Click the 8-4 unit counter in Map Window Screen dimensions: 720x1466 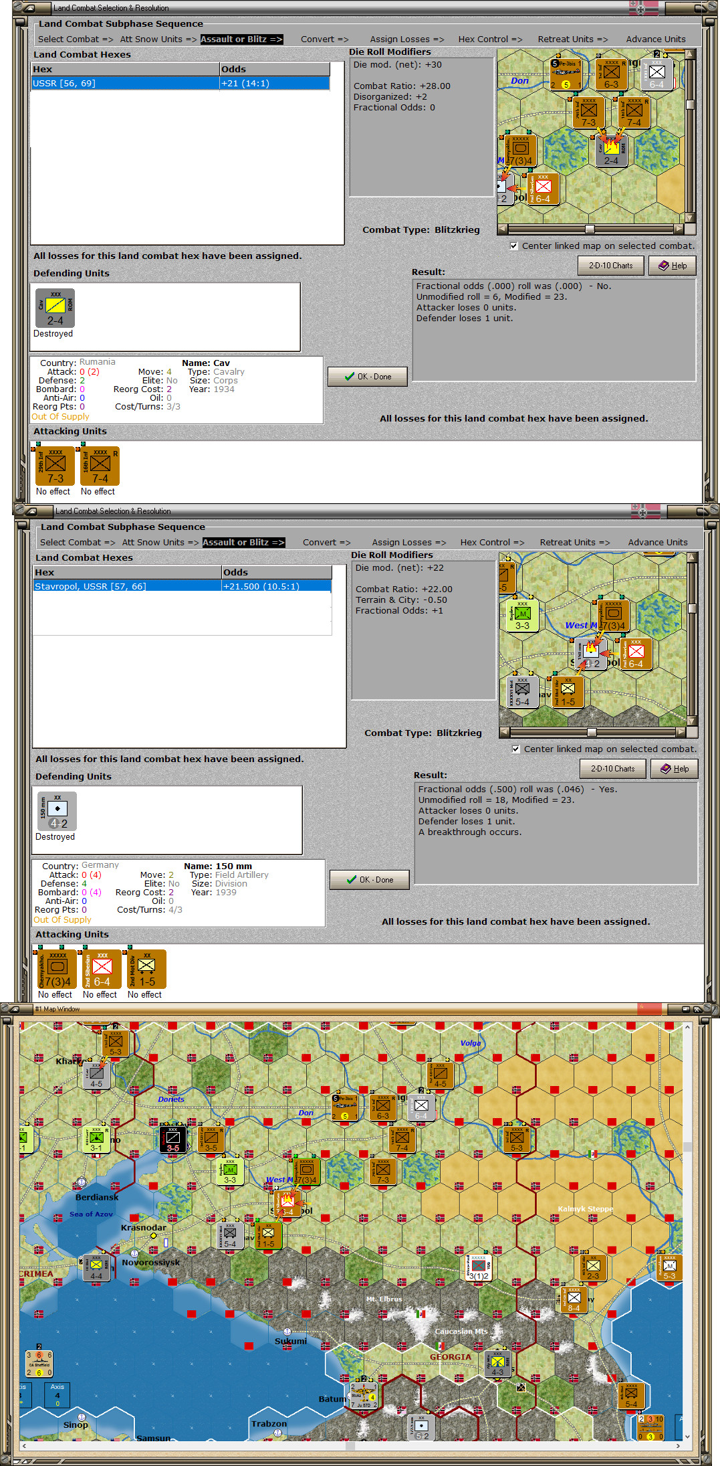574,1299
